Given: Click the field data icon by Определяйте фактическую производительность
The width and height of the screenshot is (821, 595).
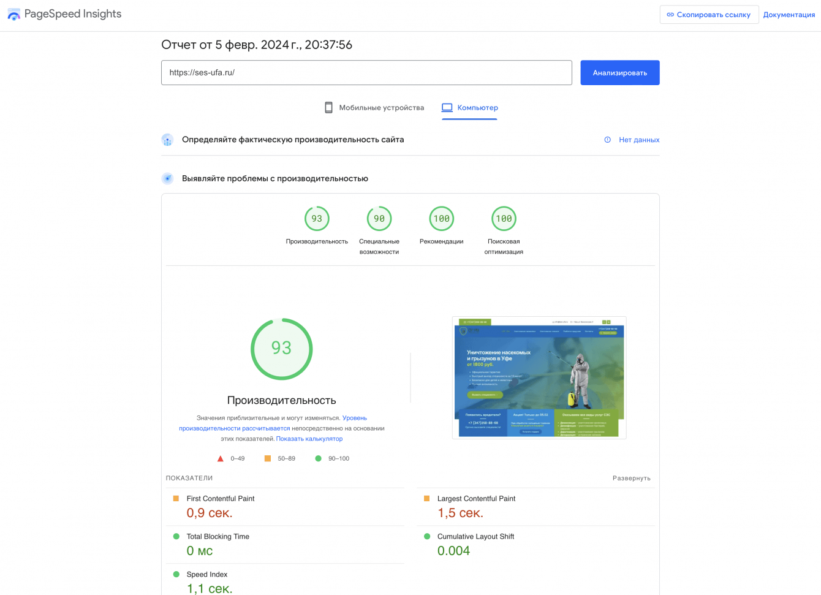Looking at the screenshot, I should (167, 140).
